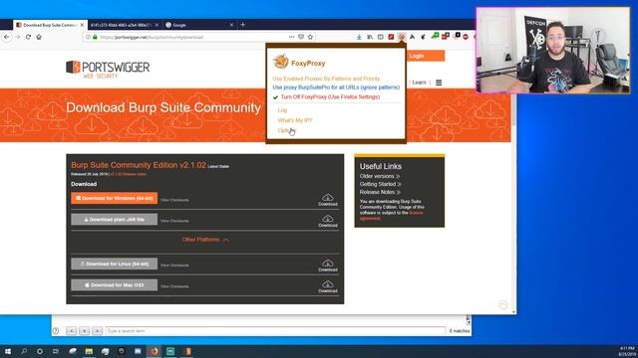638x358 pixels.
Task: Click the red stop-sign extension icon
Action: [466, 37]
